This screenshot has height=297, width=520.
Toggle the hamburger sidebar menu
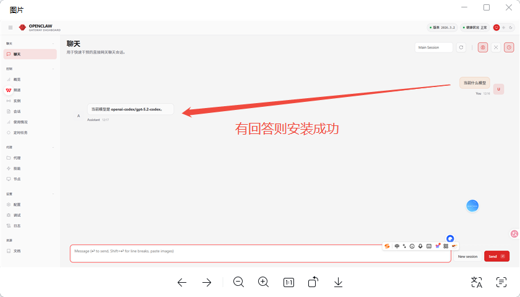click(x=11, y=27)
